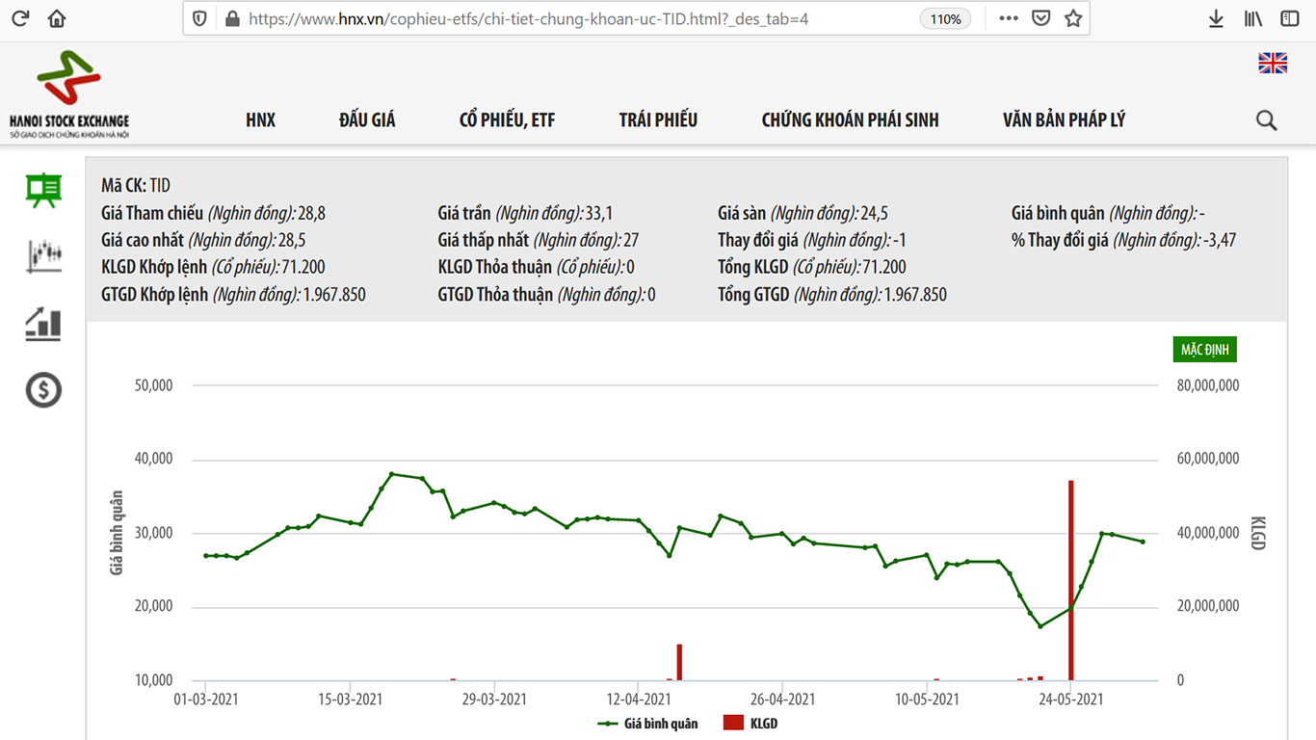Open the browser downloads panel

tap(1216, 18)
